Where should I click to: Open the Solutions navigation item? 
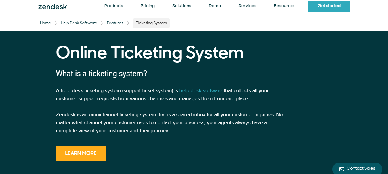[181, 6]
